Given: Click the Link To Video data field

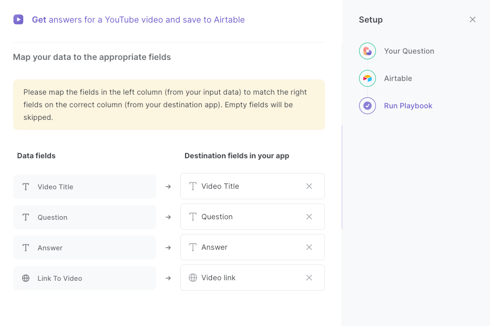Looking at the screenshot, I should point(84,278).
